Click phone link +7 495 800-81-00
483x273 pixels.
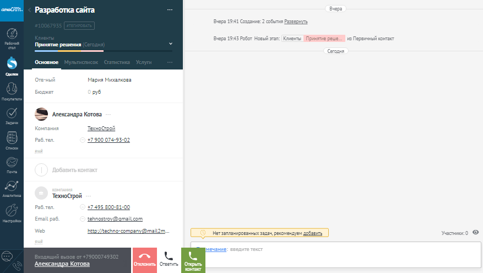pos(108,207)
